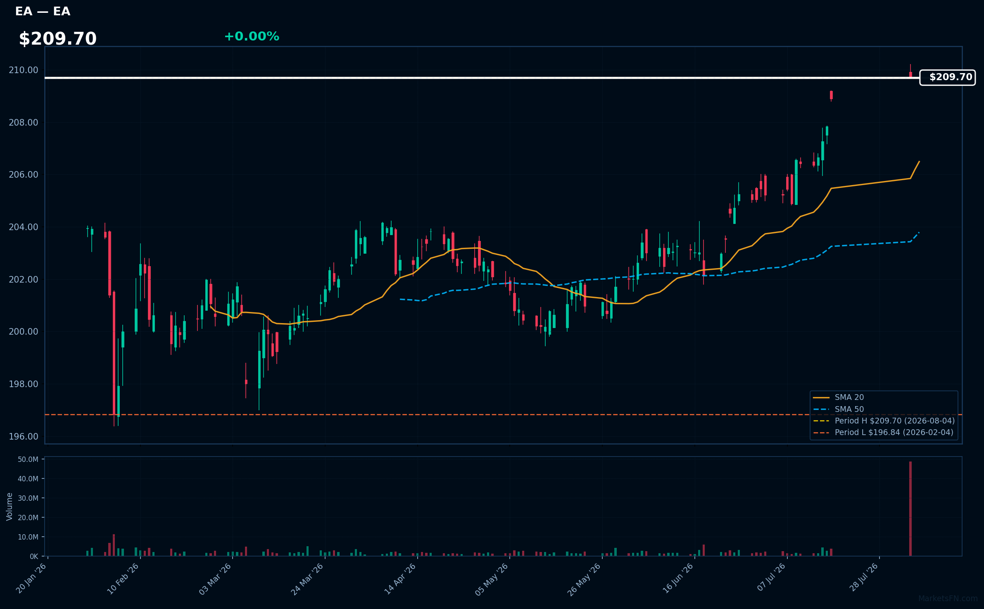984x609 pixels.
Task: Click the 200.00 price axis label
Action: point(24,332)
